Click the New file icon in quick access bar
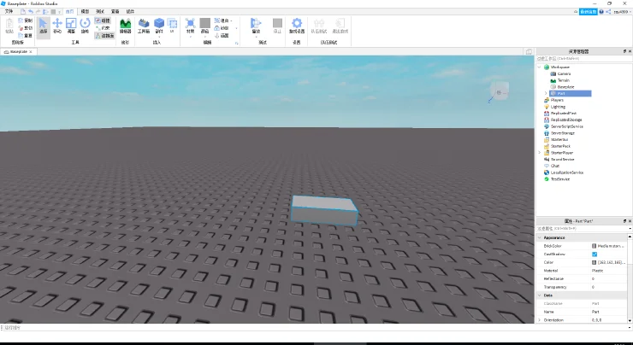 click(x=23, y=12)
